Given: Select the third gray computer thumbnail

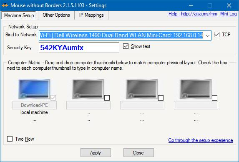Looking at the screenshot, I should (142, 89).
